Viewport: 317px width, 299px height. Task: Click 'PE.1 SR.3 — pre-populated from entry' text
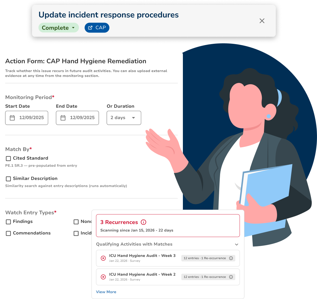pos(41,166)
